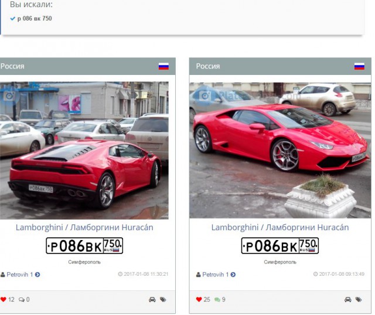Viewport: 375px width, 315px height.
Task: Click the search query 'р 086 вк 750'
Action: click(x=35, y=18)
